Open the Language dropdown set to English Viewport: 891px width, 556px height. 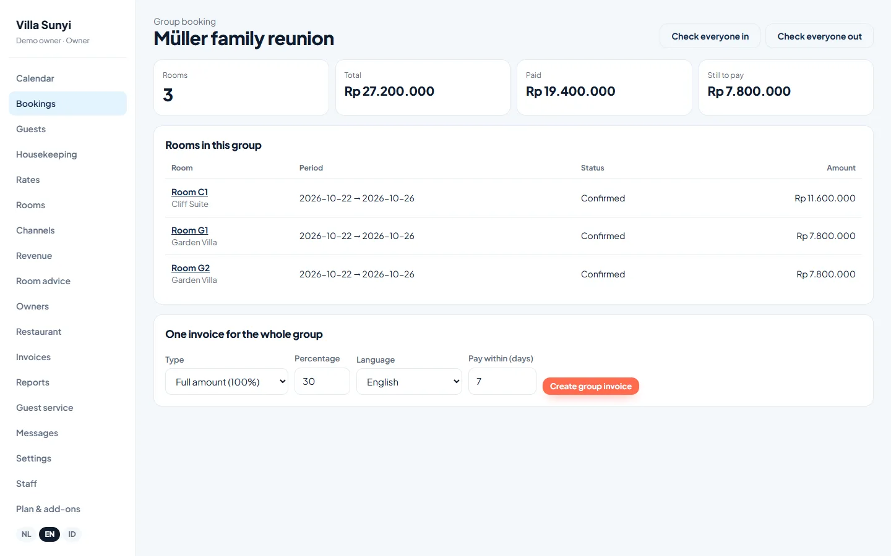[409, 382]
